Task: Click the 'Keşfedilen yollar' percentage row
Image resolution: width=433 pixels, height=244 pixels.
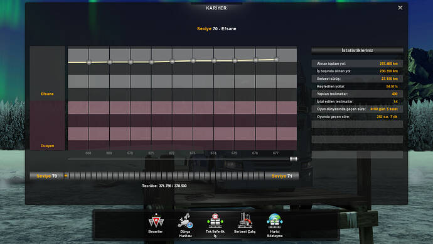Action: 357,86
